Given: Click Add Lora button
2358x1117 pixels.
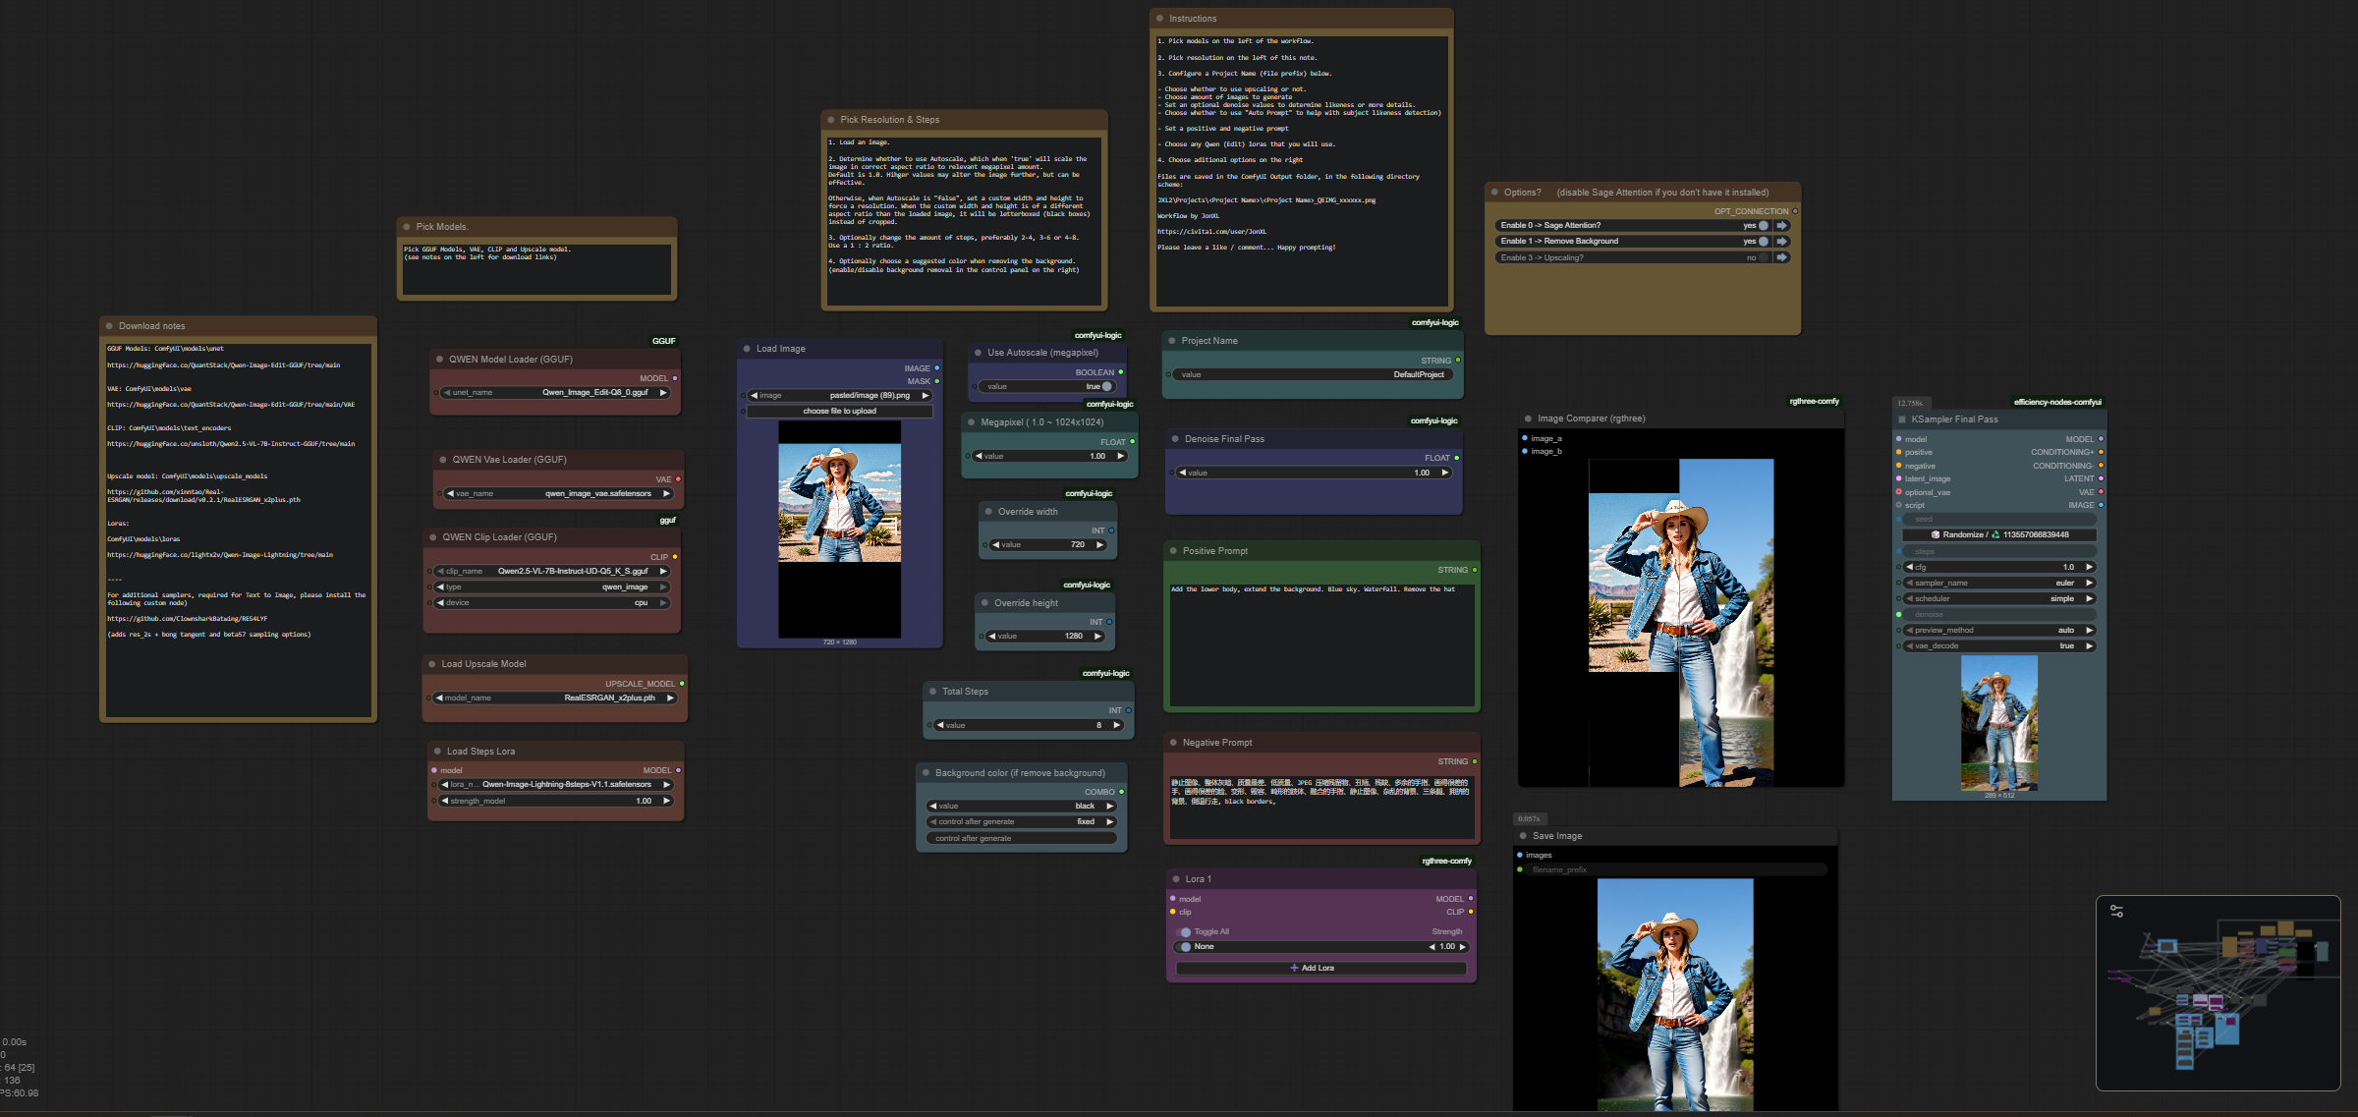Looking at the screenshot, I should [x=1319, y=969].
